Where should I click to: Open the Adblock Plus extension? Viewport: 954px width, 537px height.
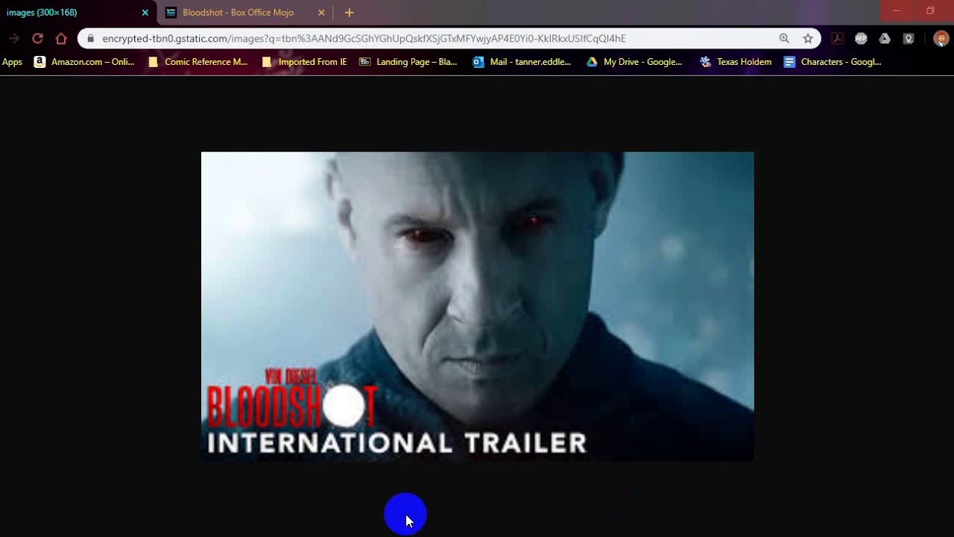pos(861,39)
